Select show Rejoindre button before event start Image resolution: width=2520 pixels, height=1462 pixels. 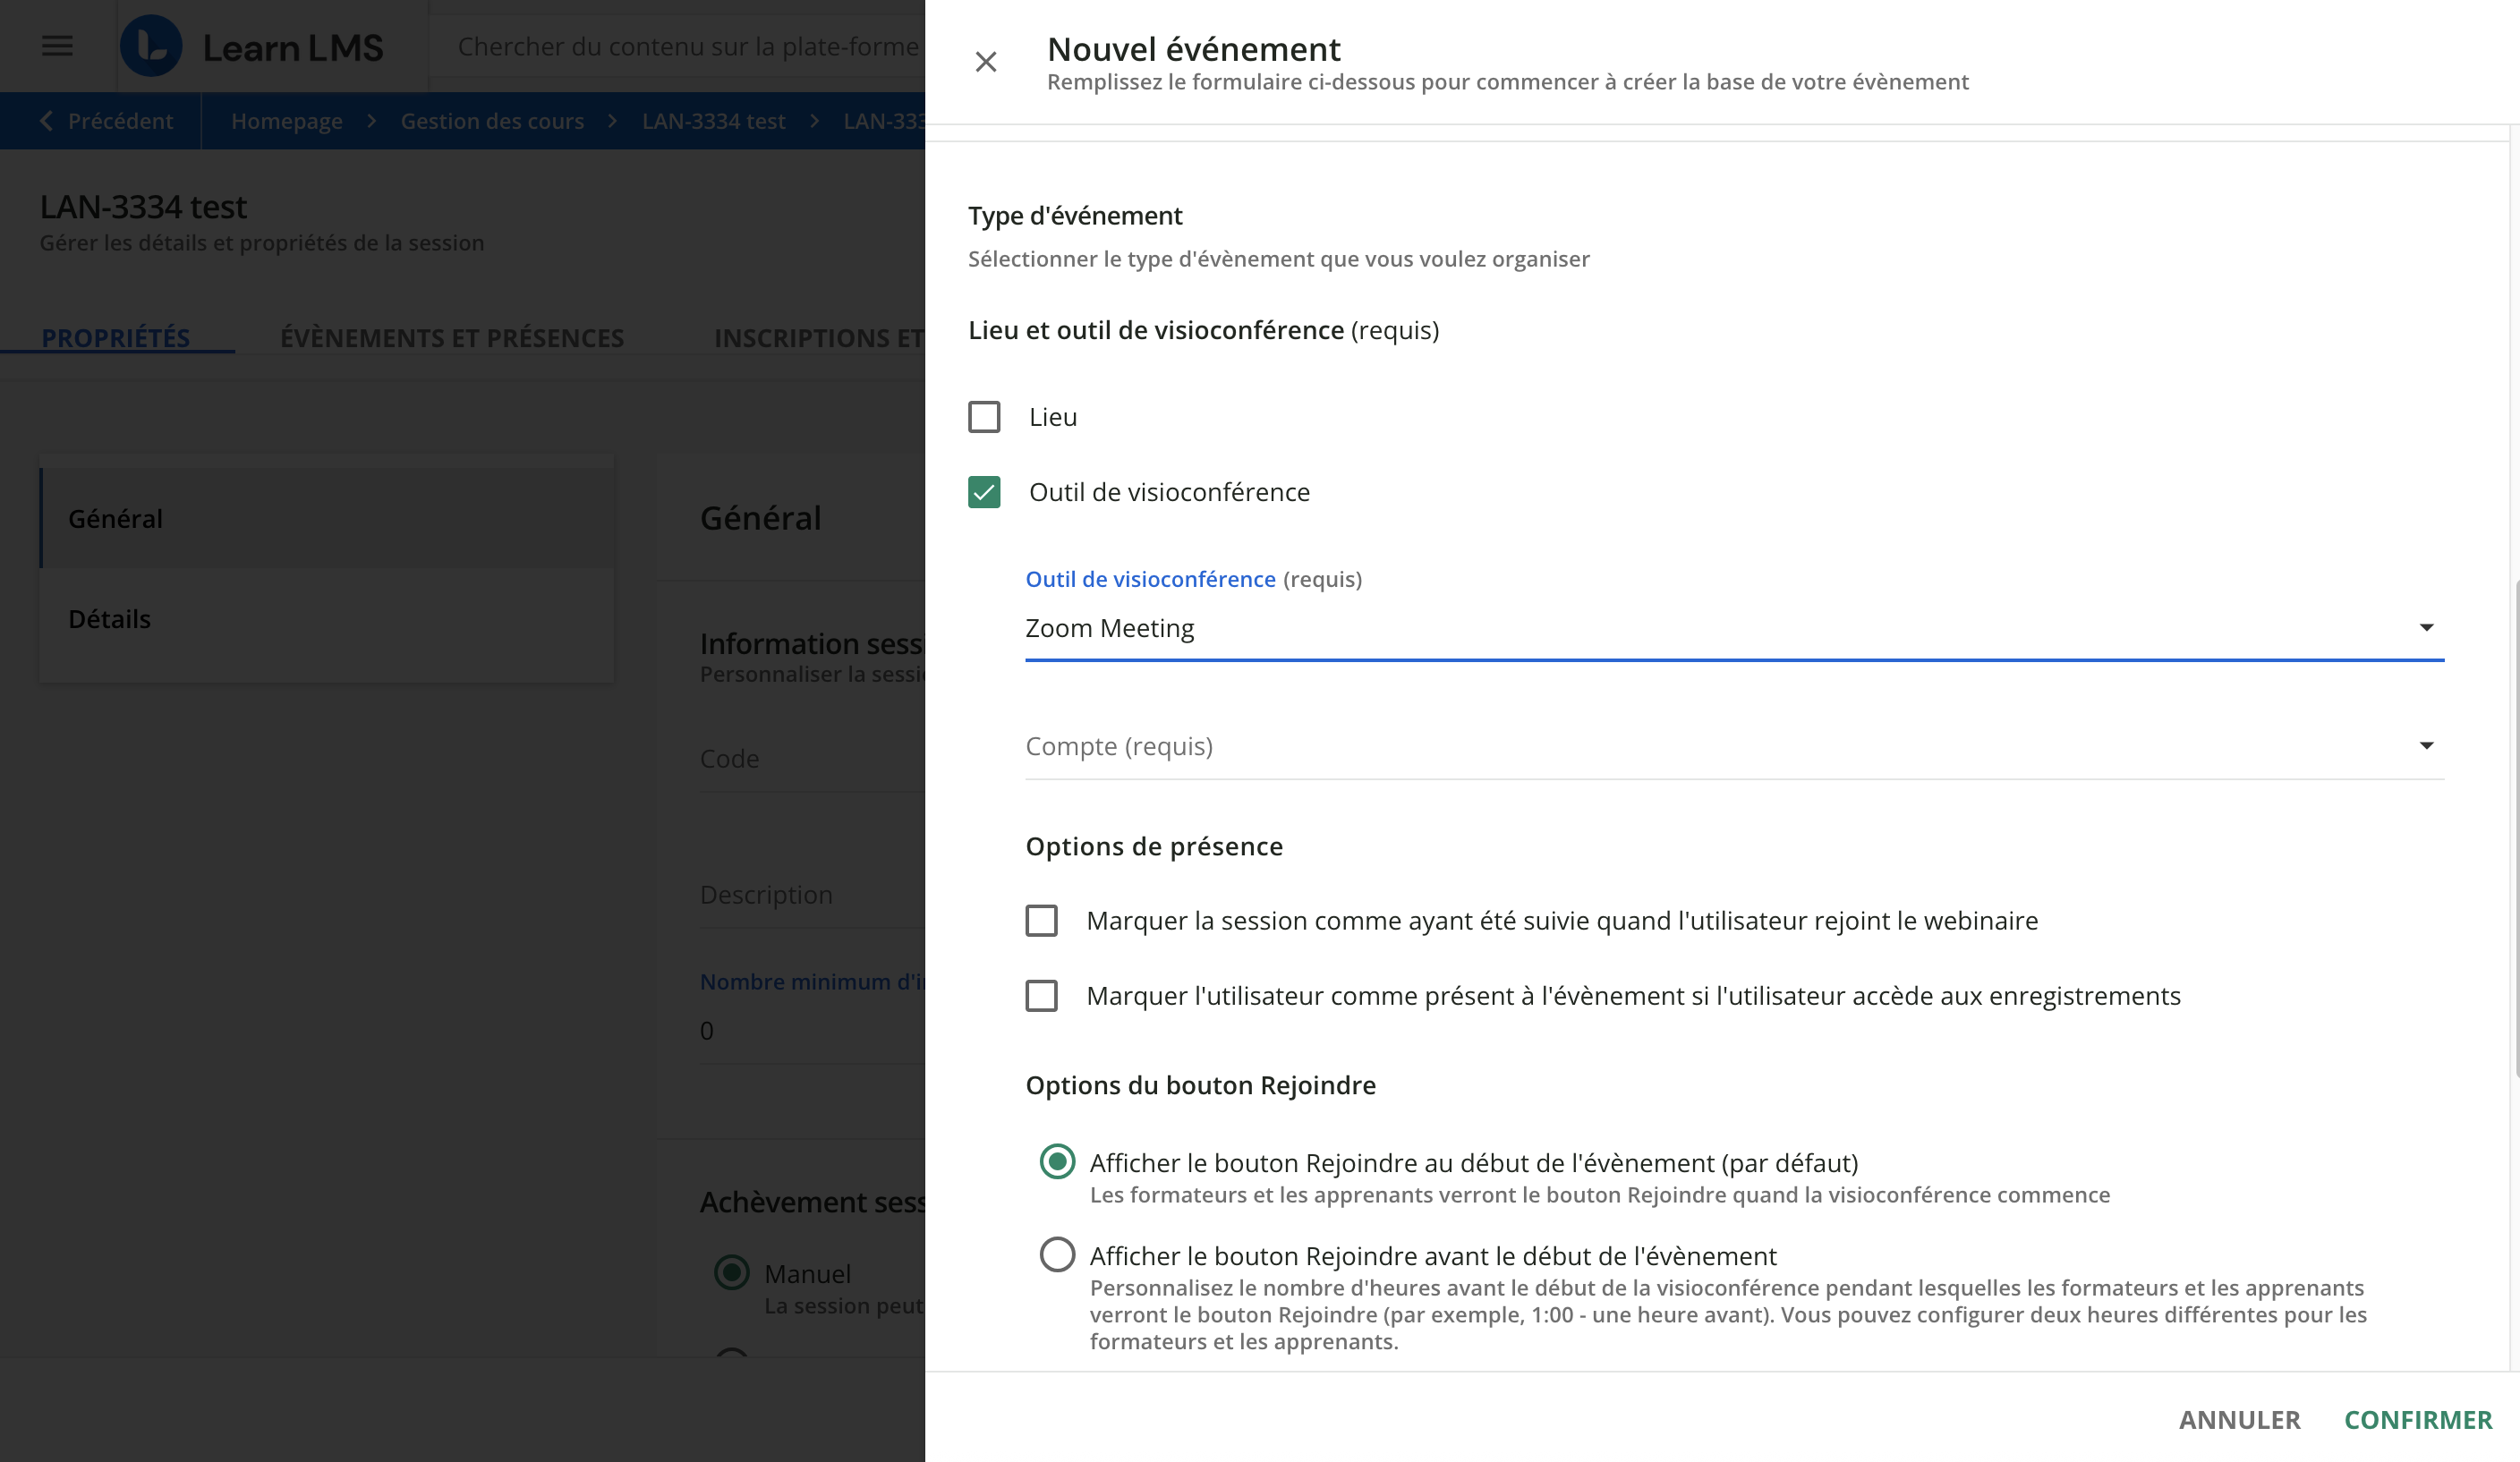coord(1057,1254)
